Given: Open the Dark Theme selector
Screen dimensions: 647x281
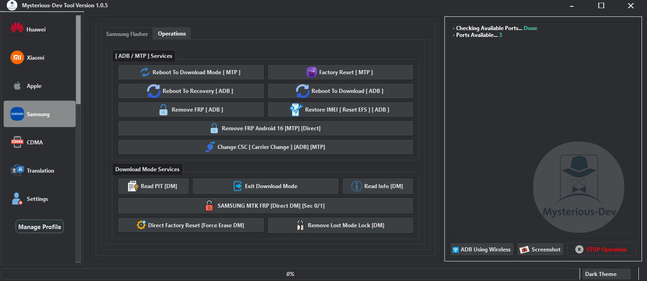Looking at the screenshot, I should (606, 274).
